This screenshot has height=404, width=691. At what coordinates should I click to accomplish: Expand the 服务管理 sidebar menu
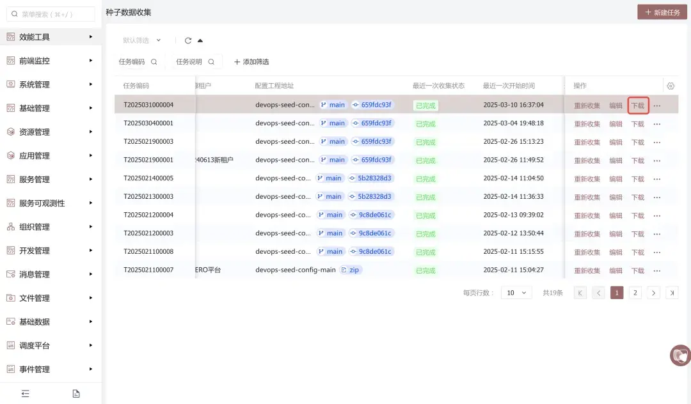tap(51, 180)
